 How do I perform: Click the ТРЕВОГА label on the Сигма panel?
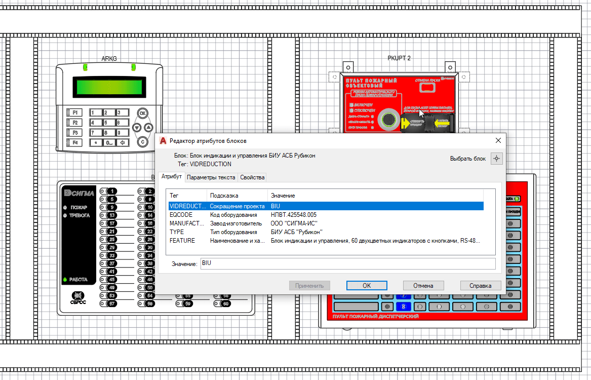point(79,215)
